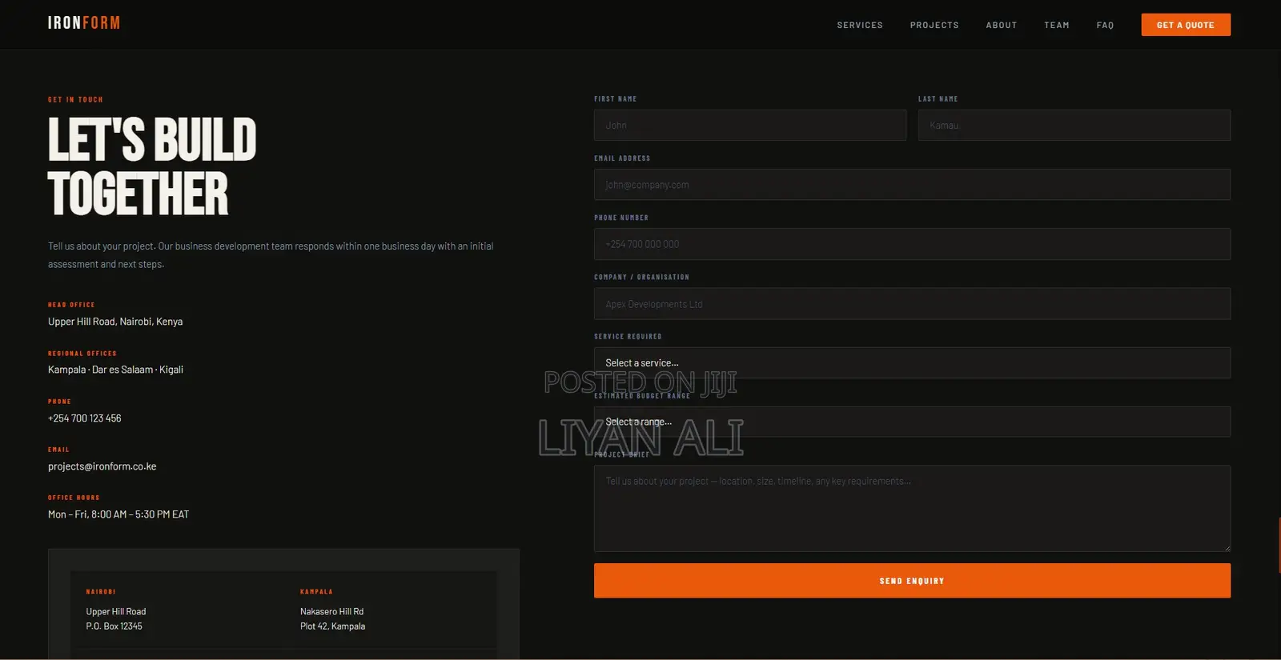Click the GET IN TOUCH label

75,100
